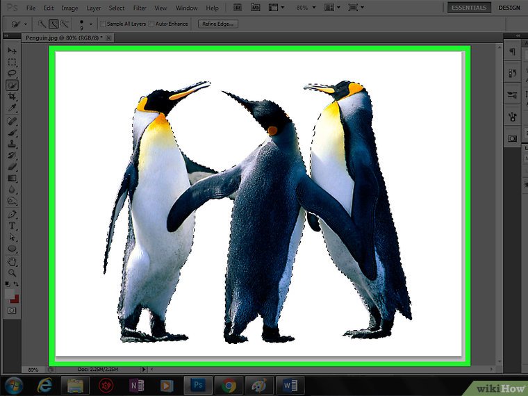Open the Paragraph panel icon
The height and width of the screenshot is (396, 528).
click(512, 51)
